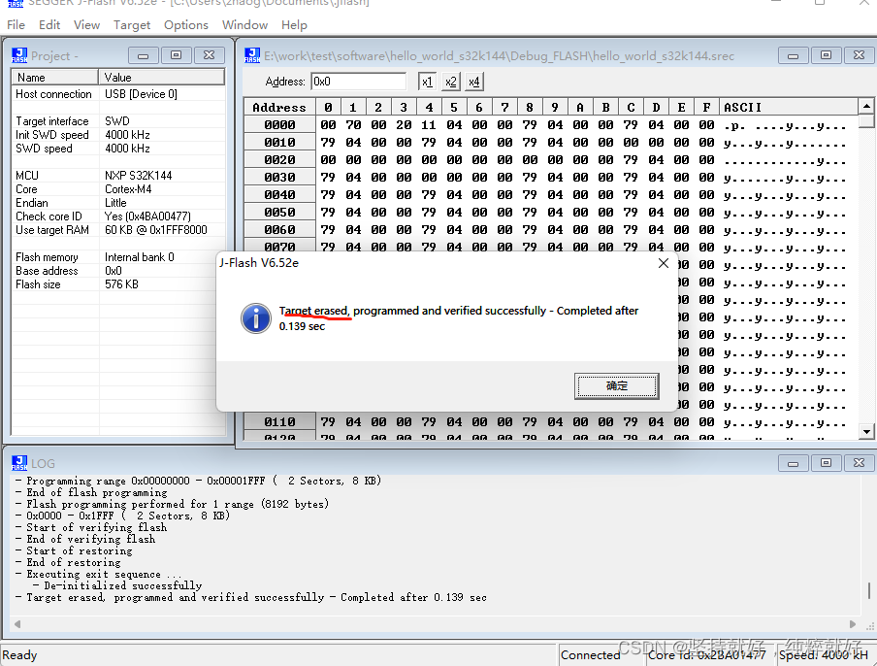Click the Address column header in hex view

(279, 107)
